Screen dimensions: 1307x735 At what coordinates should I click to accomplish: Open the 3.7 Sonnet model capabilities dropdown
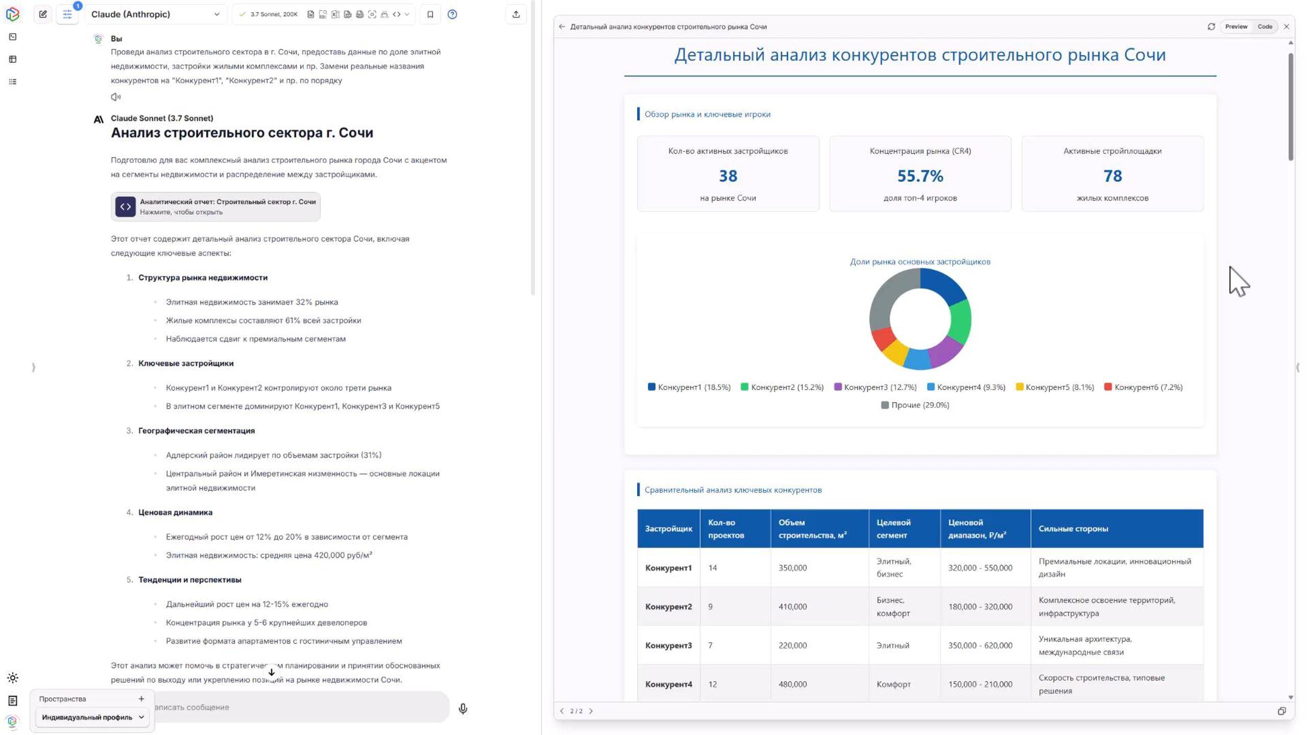tap(407, 14)
